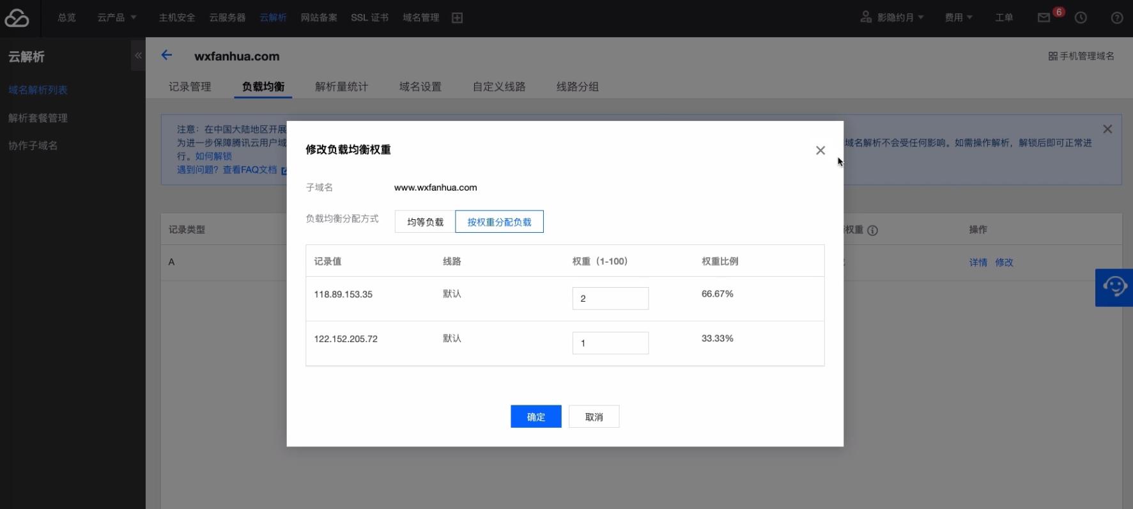The image size is (1133, 509).
Task: Open 域名管理 in the top navigation
Action: tap(421, 17)
